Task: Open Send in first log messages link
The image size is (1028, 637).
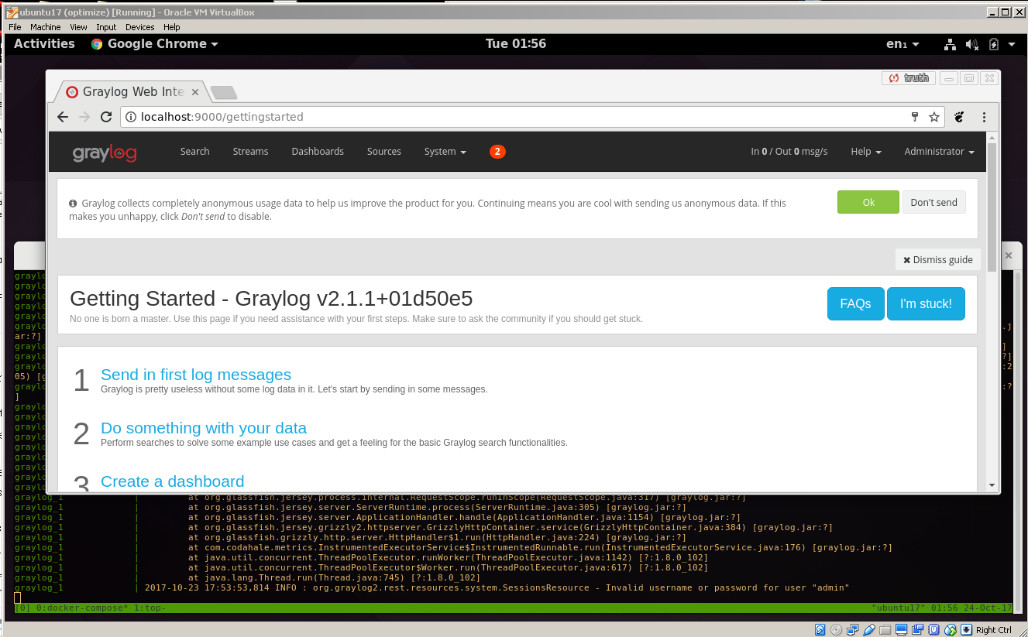Action: (196, 375)
